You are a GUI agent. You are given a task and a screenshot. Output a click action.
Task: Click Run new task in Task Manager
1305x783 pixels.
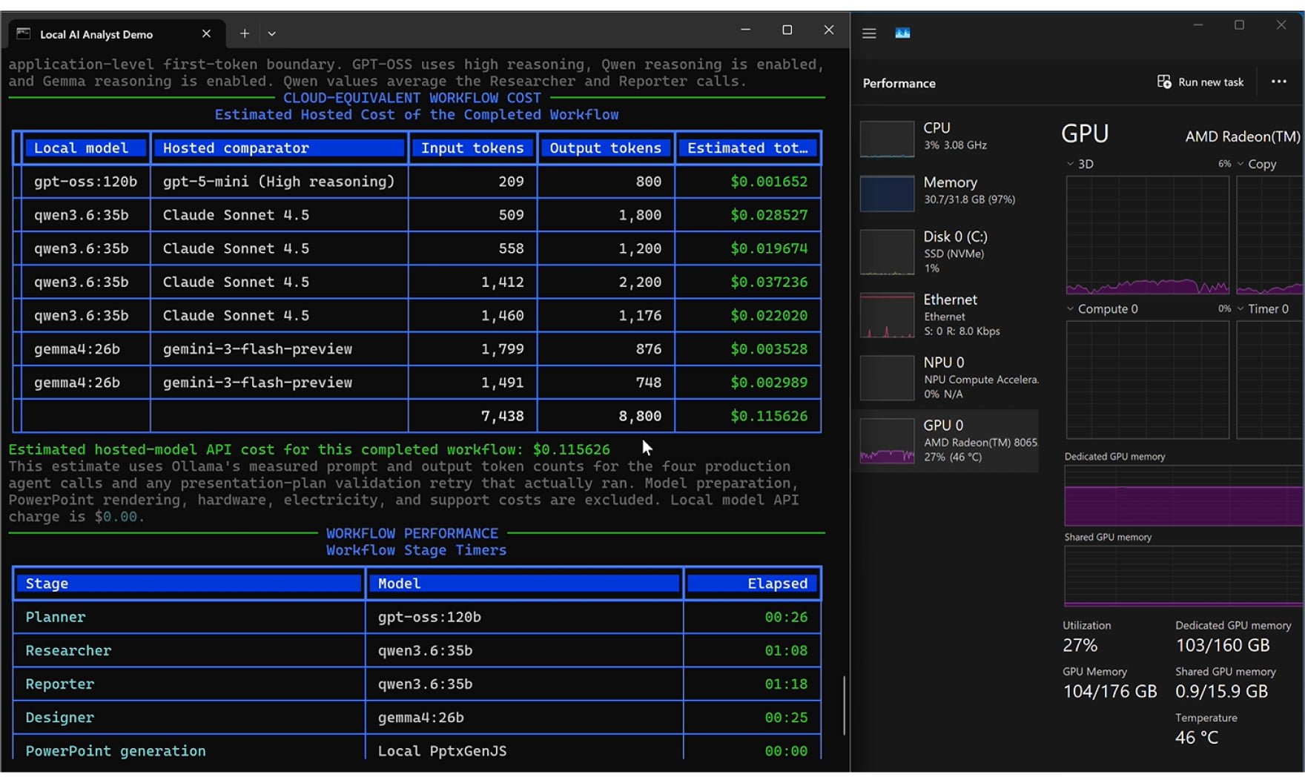1200,82
